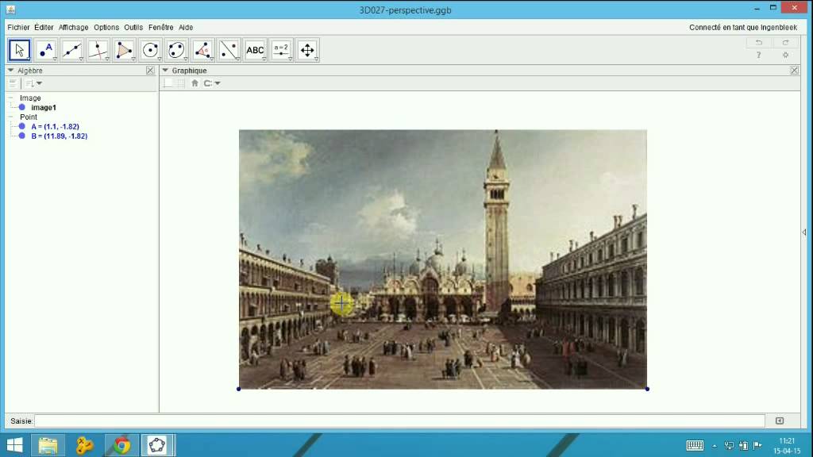
Task: Select the Circle with center tool
Action: click(150, 50)
